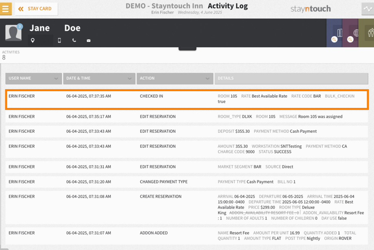Click the search magnifier on travel agent card
Viewport: 374px width, 250px height.
(x=350, y=39)
